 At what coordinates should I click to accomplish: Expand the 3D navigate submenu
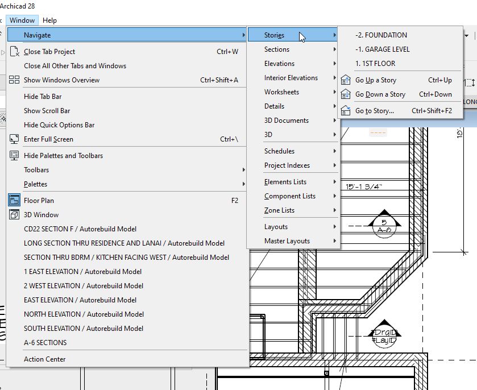[293, 135]
